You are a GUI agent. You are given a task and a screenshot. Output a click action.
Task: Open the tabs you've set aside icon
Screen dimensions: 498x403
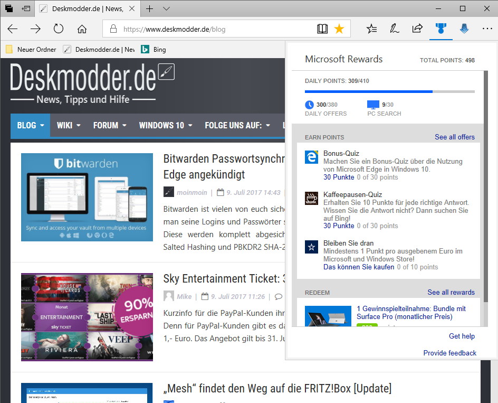(9, 8)
